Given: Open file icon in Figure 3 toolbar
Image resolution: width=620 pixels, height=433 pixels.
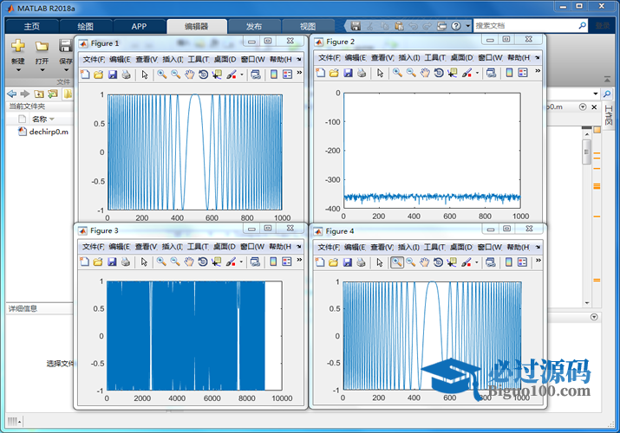Looking at the screenshot, I should pos(98,262).
